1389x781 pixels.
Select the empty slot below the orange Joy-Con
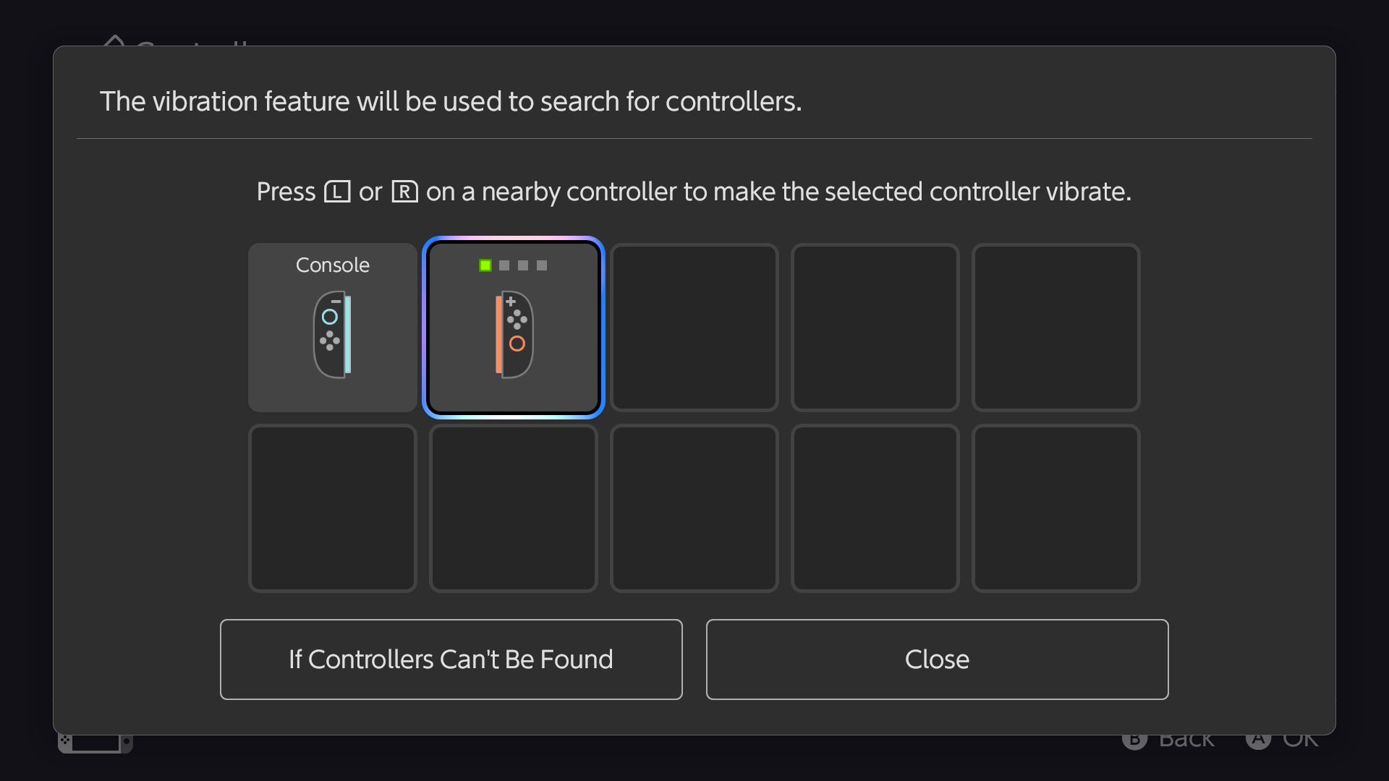[x=513, y=508]
